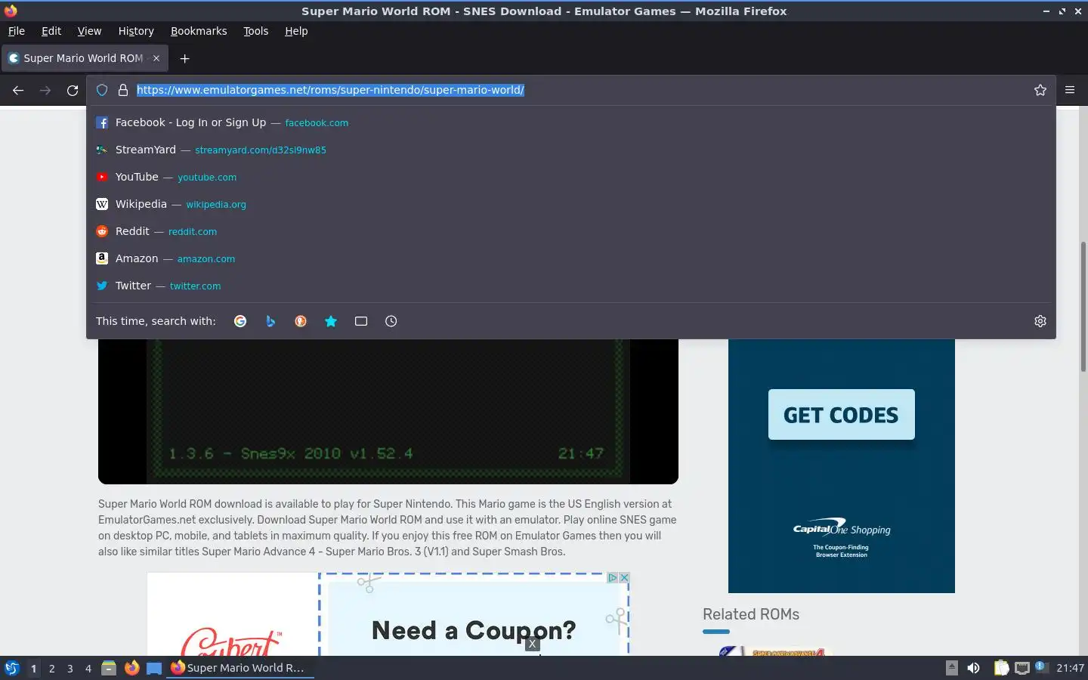The height and width of the screenshot is (680, 1088).
Task: Open the tracking protection shield icon
Action: click(x=102, y=90)
